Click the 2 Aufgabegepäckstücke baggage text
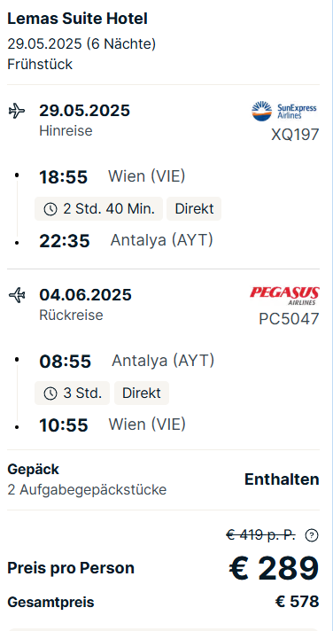The height and width of the screenshot is (631, 333). tap(87, 490)
